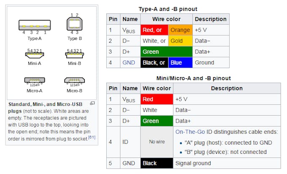Click the Type A USB plug diagram
The image size is (287, 174).
[x=35, y=25]
